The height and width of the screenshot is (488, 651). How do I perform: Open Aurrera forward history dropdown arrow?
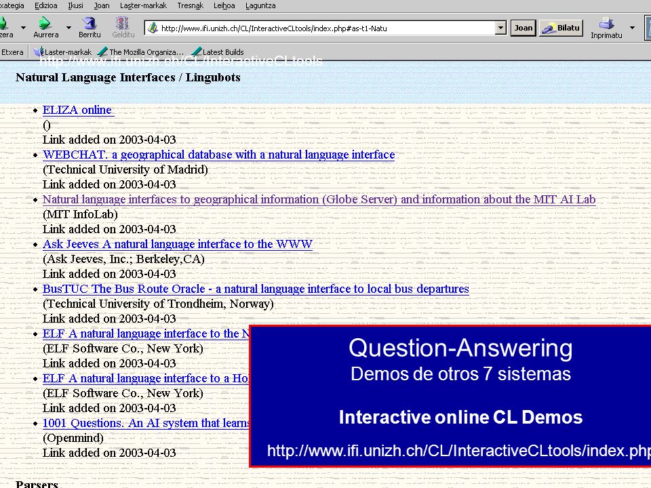coord(68,28)
